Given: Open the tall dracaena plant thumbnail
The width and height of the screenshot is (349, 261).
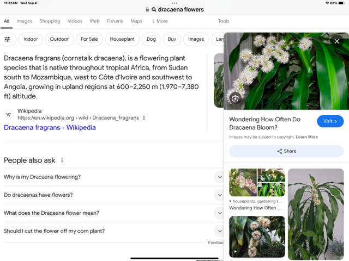Looking at the screenshot, I should point(316,214).
